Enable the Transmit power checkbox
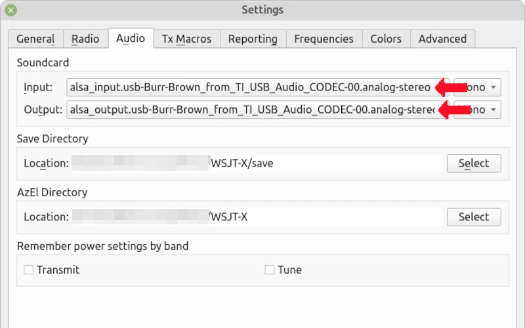This screenshot has height=328, width=525. 28,270
